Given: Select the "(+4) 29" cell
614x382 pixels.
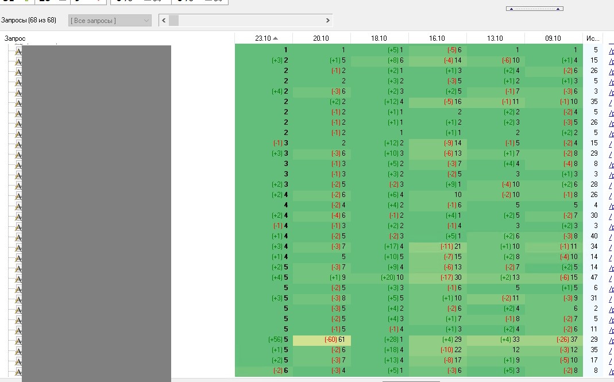Looking at the screenshot, I should click(x=438, y=339).
